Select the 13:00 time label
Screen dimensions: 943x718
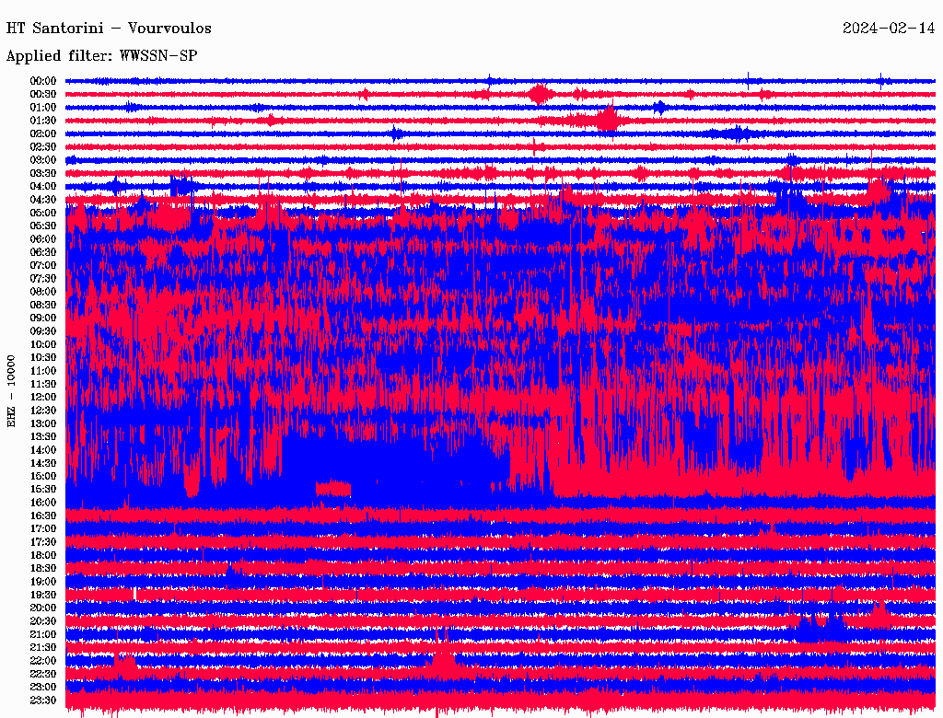(43, 424)
